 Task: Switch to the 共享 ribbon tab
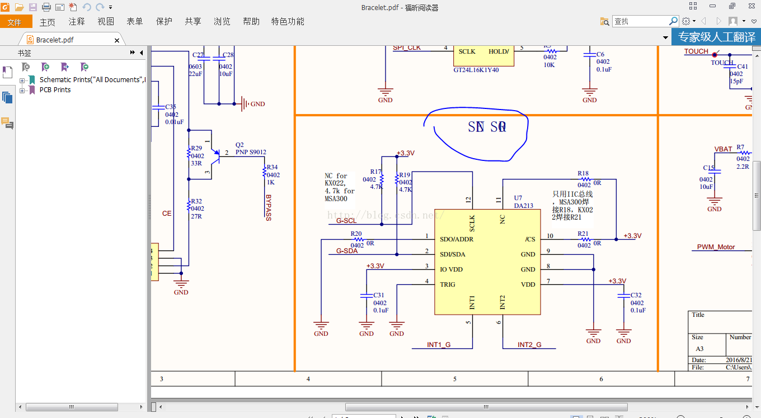pos(193,22)
